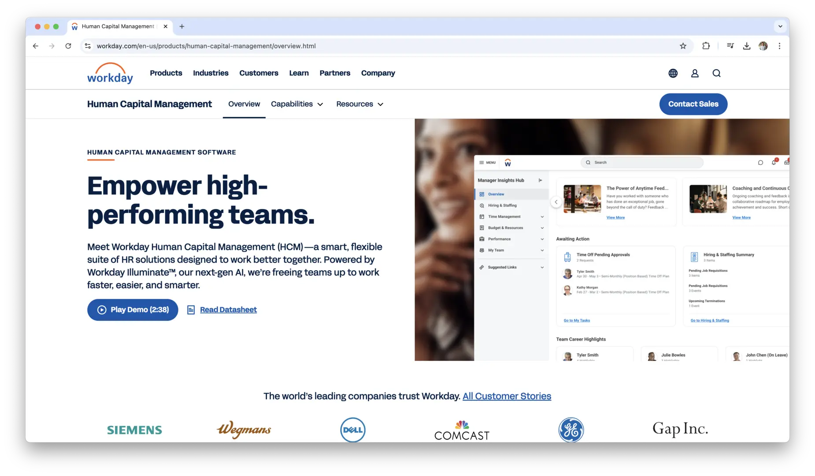Screen dimensions: 815x476
Task: Reload the page
Action: [x=68, y=46]
